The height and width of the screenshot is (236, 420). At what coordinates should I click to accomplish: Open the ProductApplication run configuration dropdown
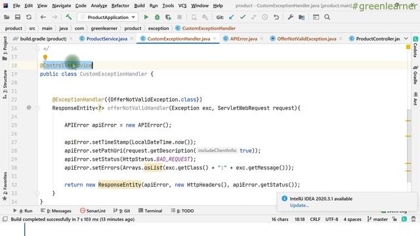(108, 17)
